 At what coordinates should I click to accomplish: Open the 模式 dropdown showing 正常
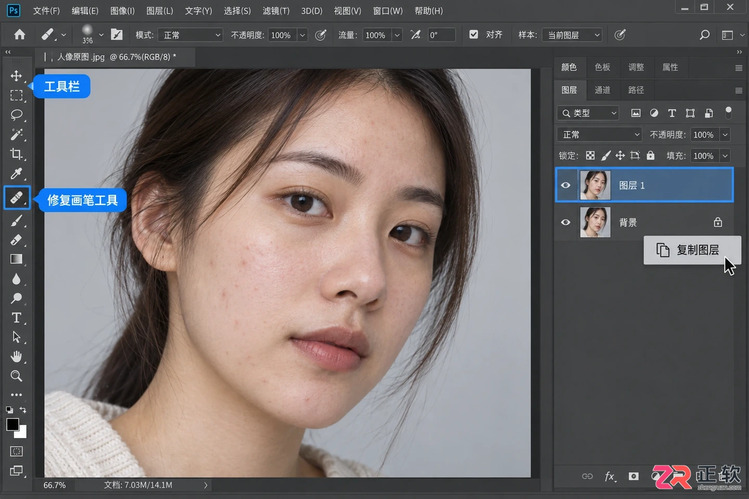point(190,35)
